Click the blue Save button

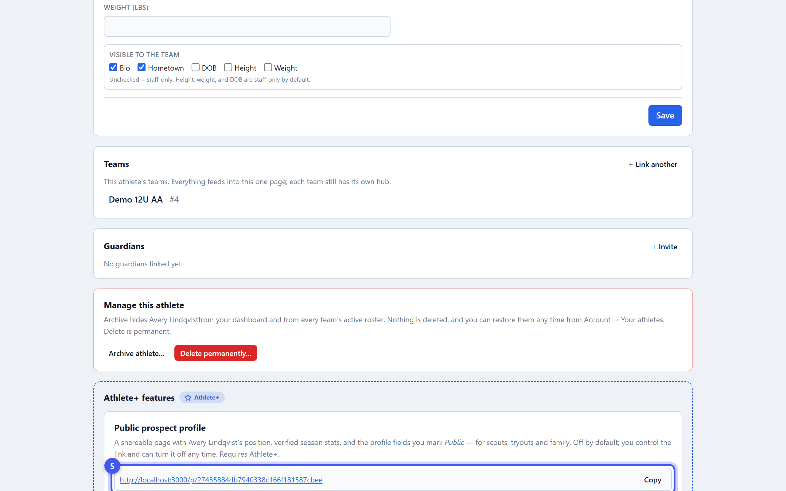665,115
